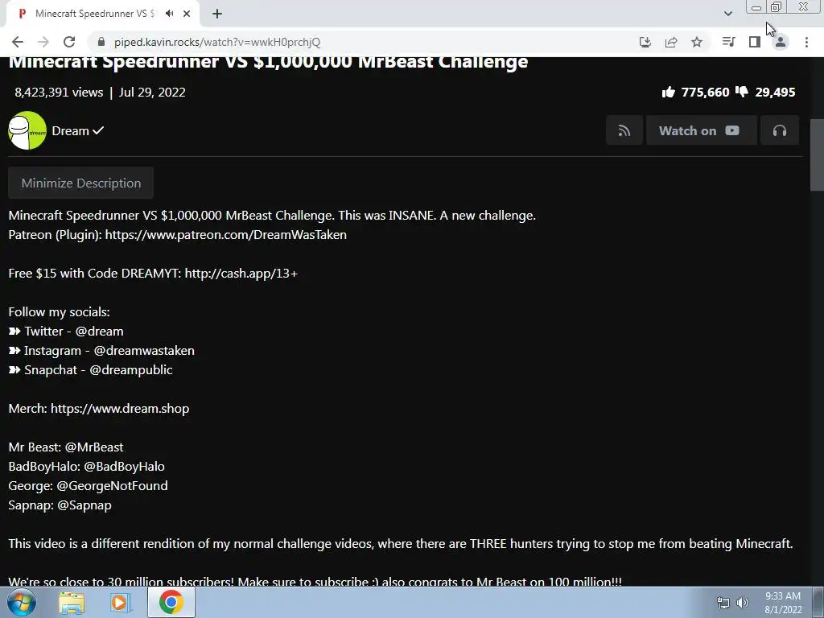
Task: Open the Chrome three-dot menu
Action: (806, 42)
